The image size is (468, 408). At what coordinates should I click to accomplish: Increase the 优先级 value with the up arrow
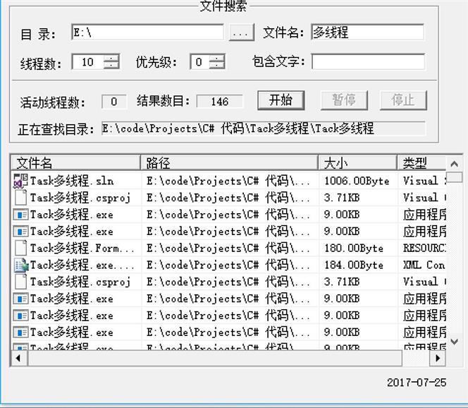click(x=217, y=58)
